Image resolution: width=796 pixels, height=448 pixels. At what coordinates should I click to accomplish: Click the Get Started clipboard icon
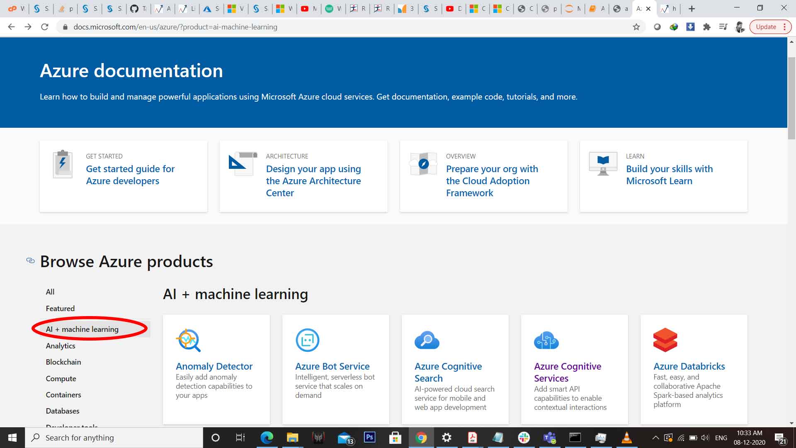63,164
